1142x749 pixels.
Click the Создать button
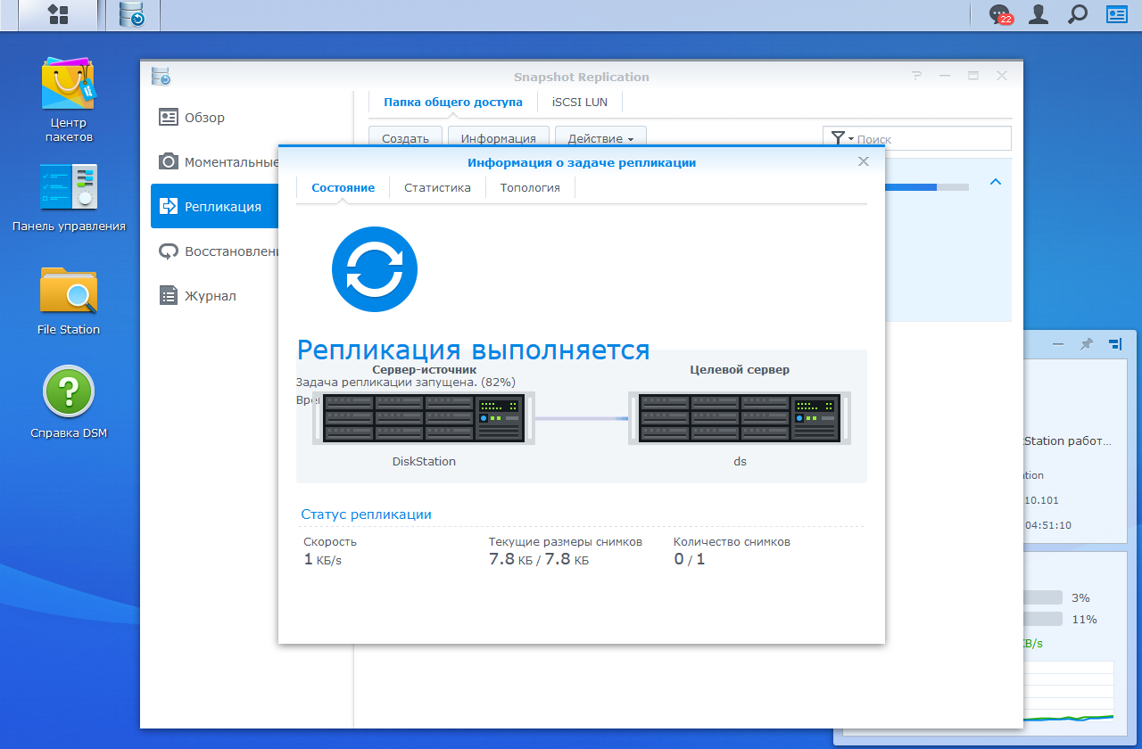(405, 138)
